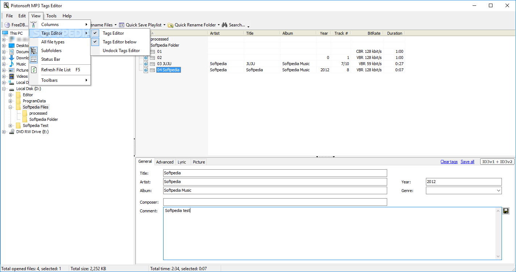Screen dimensions: 516x272
Task: Click the Documents page icon in tree
Action: pyautogui.click(x=12, y=52)
